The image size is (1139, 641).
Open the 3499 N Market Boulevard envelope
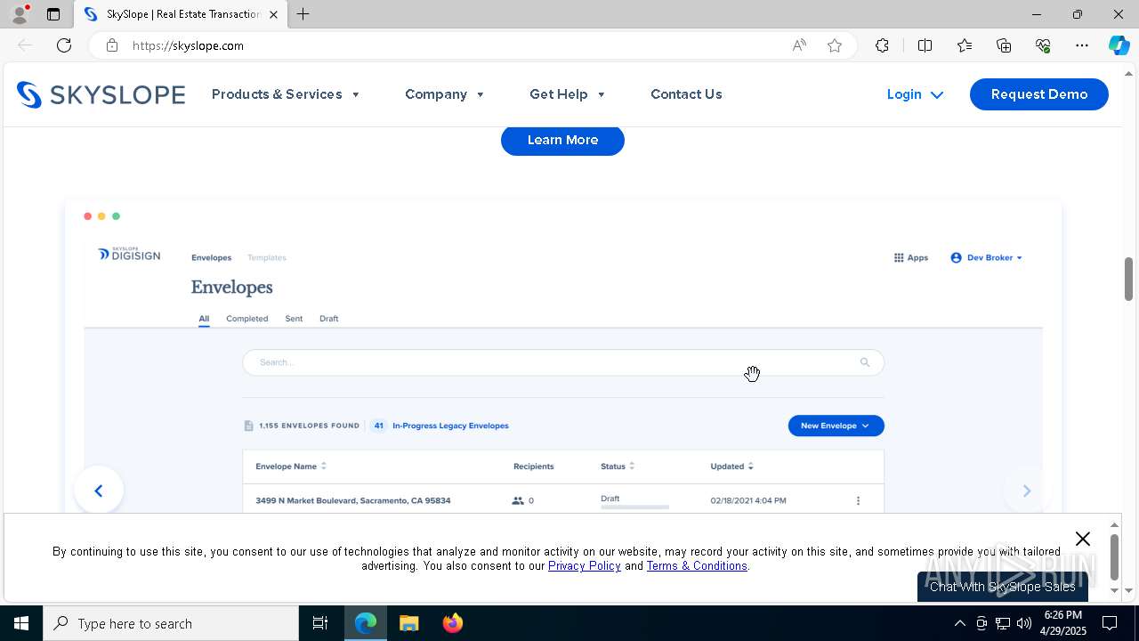coord(352,500)
